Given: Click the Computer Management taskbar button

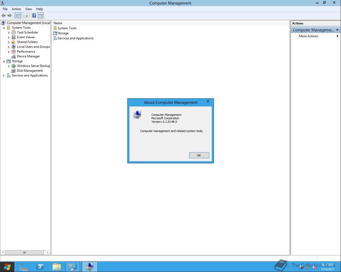Looking at the screenshot, I should [x=90, y=267].
